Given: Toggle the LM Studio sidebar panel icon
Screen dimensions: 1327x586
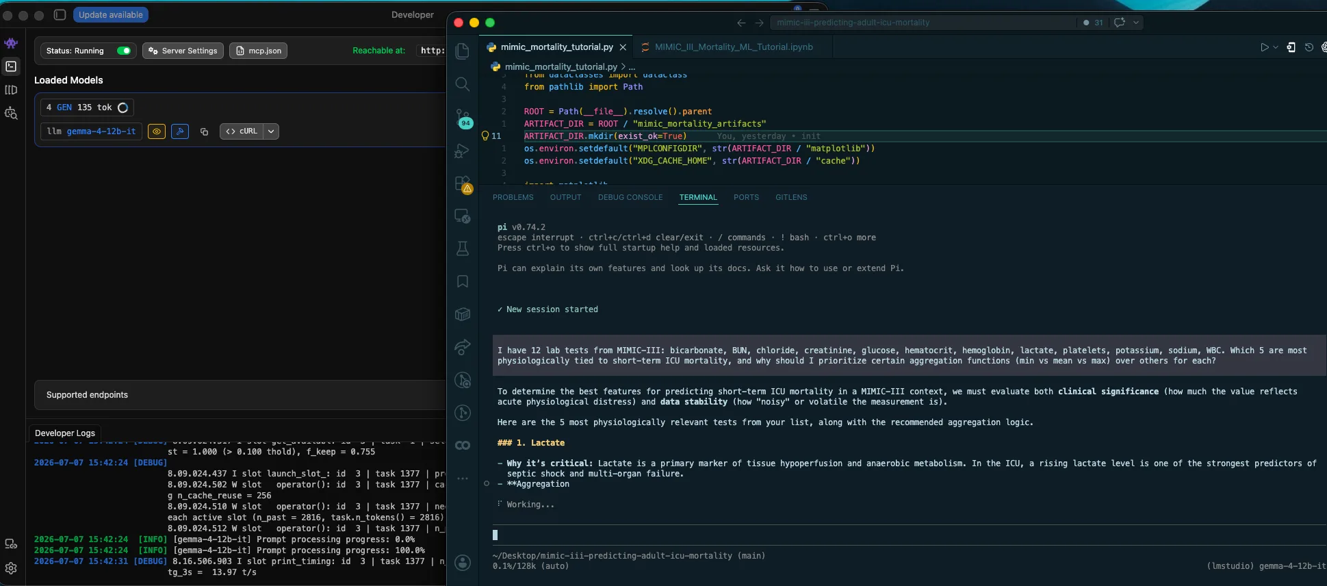Looking at the screenshot, I should coord(60,14).
